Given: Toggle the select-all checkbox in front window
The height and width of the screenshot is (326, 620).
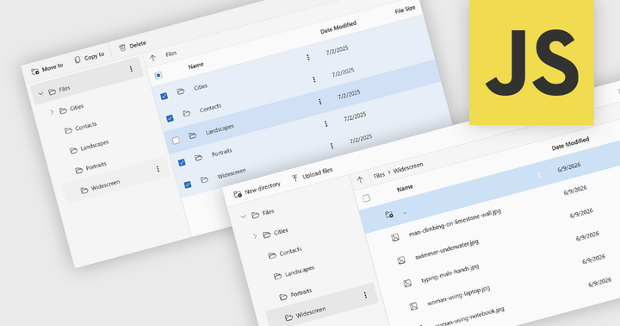Looking at the screenshot, I should point(366,198).
